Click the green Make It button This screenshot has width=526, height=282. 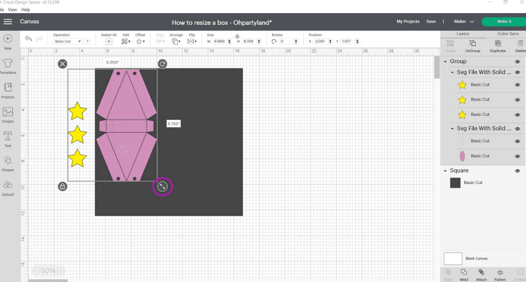click(504, 21)
